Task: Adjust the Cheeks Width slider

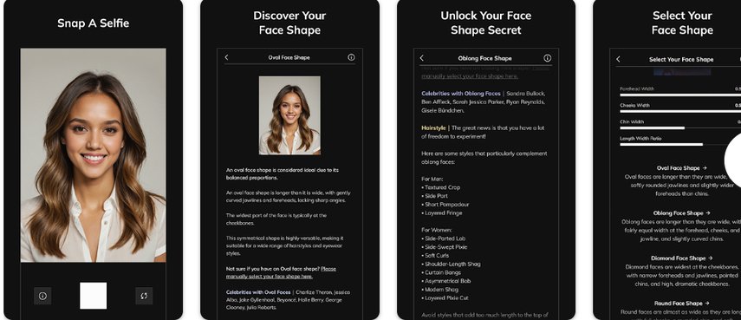Action: tap(680, 112)
